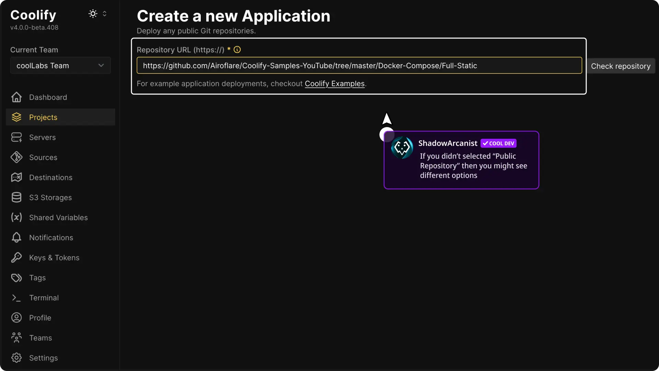The width and height of the screenshot is (659, 371).
Task: View Notifications settings
Action: 51,237
